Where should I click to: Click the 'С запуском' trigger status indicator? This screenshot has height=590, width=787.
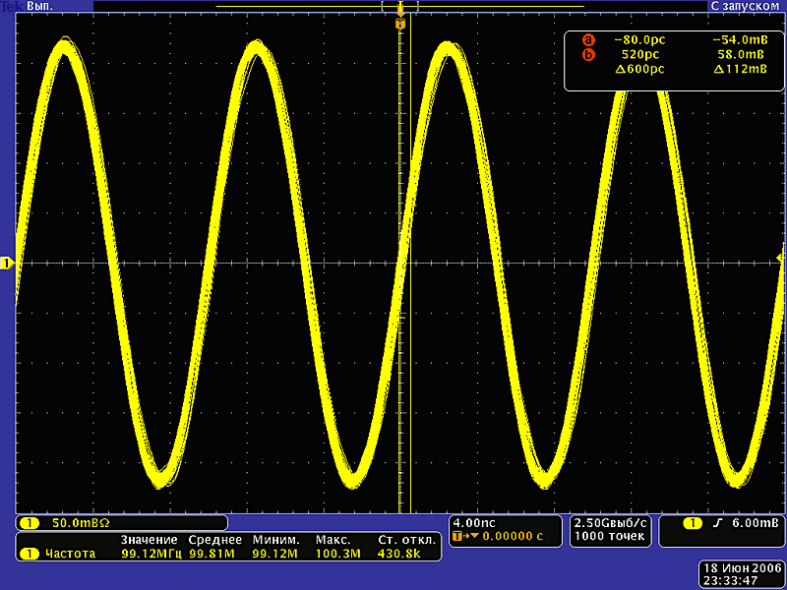(x=744, y=6)
